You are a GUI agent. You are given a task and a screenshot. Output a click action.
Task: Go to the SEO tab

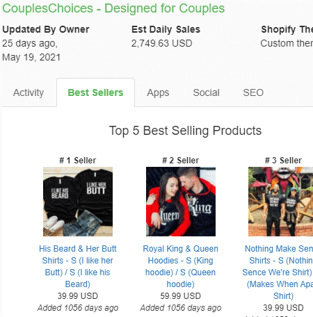[253, 92]
